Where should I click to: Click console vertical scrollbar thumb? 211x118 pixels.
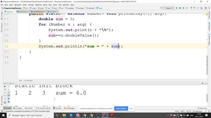point(207,98)
